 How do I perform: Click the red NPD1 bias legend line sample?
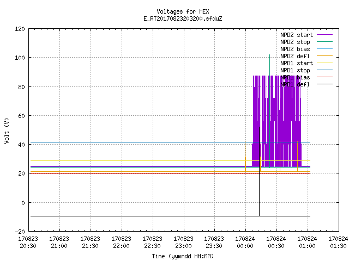click(x=324, y=77)
